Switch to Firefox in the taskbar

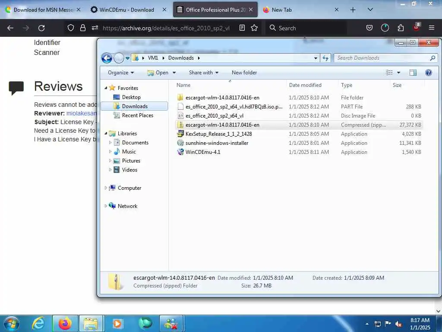(x=65, y=323)
